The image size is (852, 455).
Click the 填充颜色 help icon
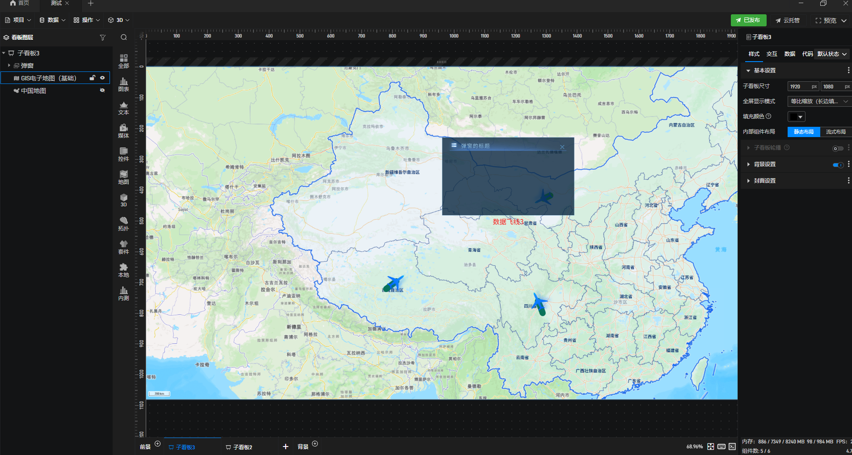click(768, 116)
